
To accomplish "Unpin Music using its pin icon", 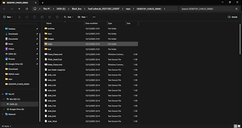I will 37,44.
